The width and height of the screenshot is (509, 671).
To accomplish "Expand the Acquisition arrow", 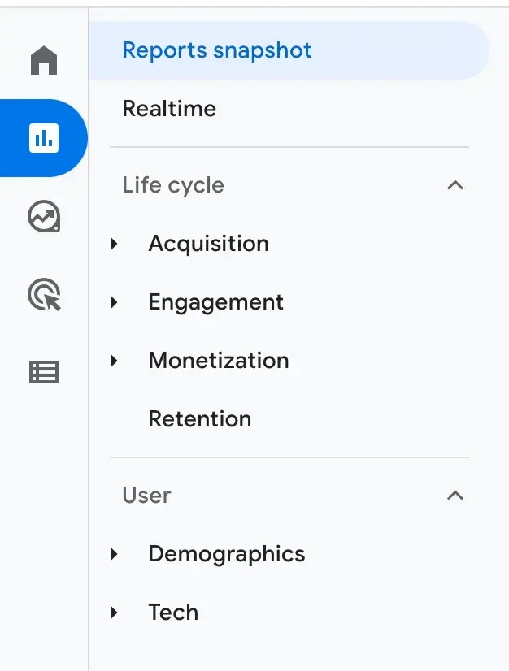I will (x=114, y=244).
